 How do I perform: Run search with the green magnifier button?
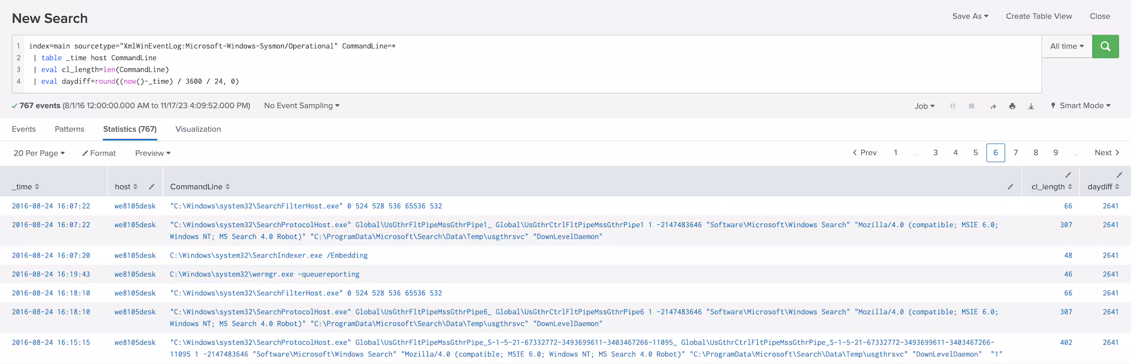pos(1105,46)
